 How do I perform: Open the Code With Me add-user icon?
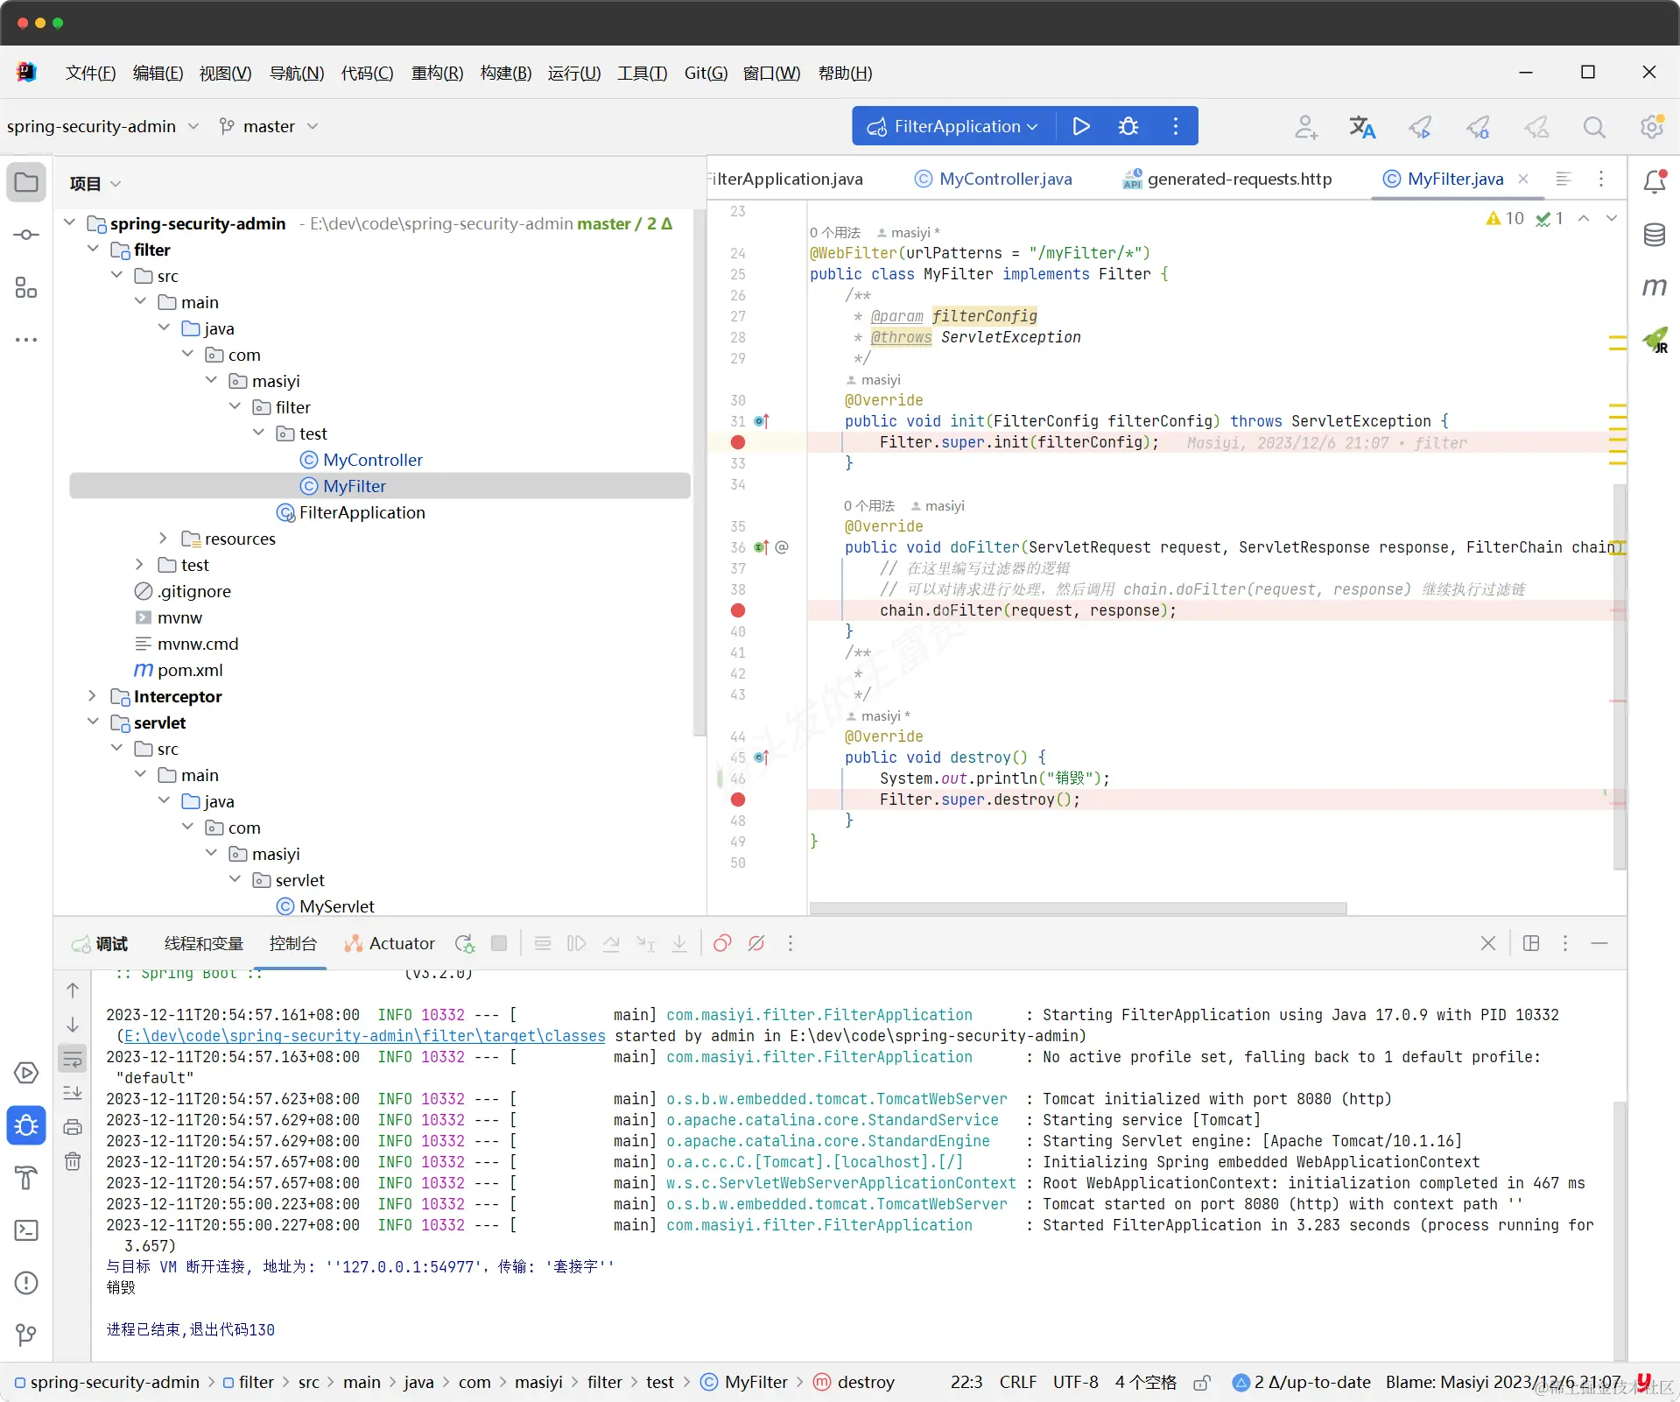[1306, 127]
